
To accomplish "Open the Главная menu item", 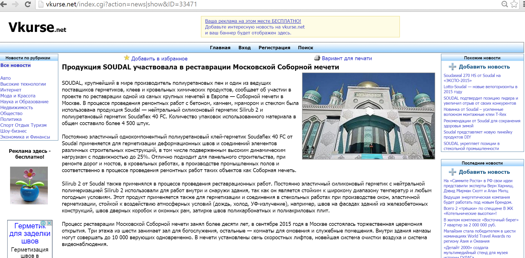I will pos(220,48).
